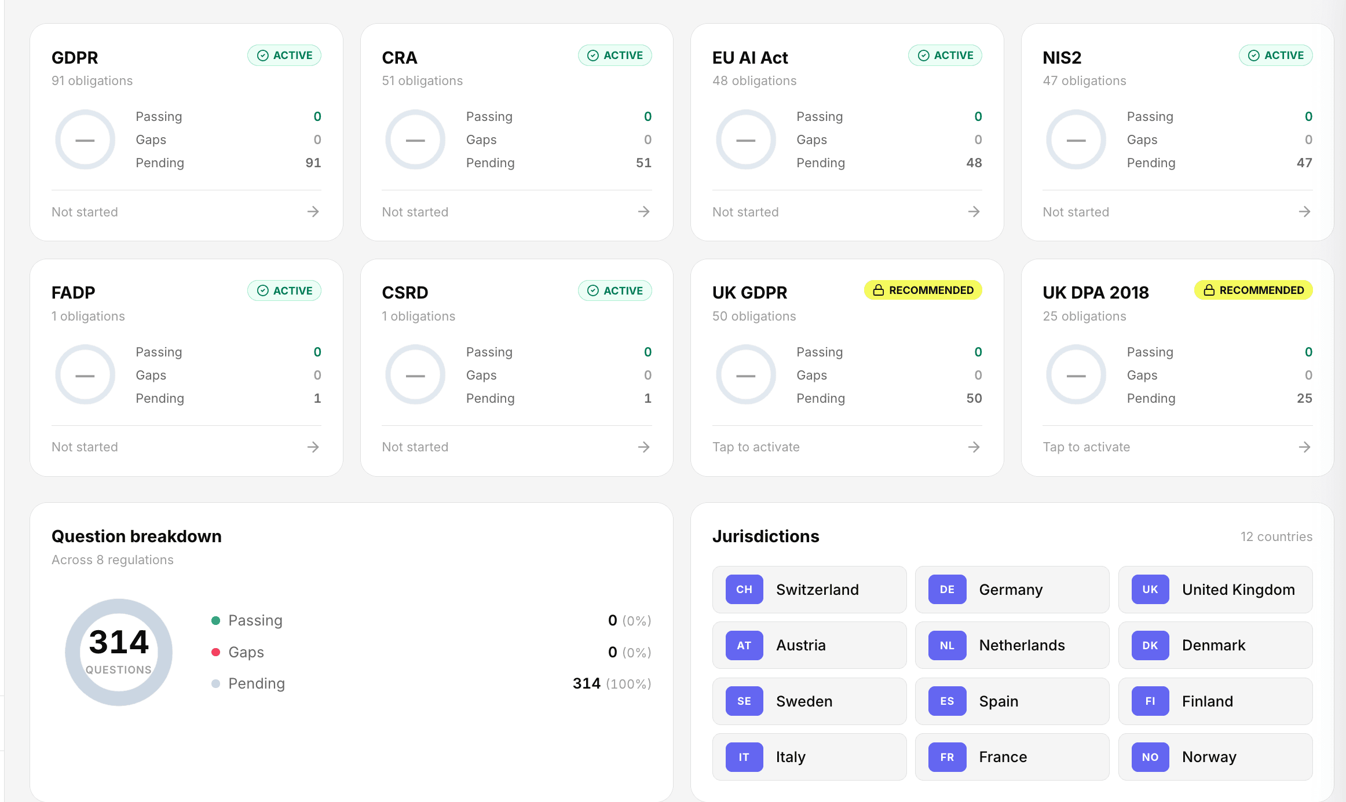Click Not started under EU AI Act
Image resolution: width=1346 pixels, height=802 pixels.
[x=745, y=212]
